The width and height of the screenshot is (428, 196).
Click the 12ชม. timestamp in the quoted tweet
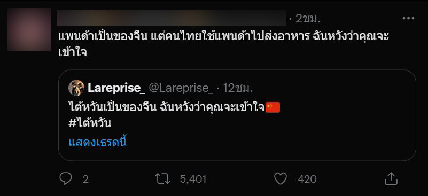237,88
